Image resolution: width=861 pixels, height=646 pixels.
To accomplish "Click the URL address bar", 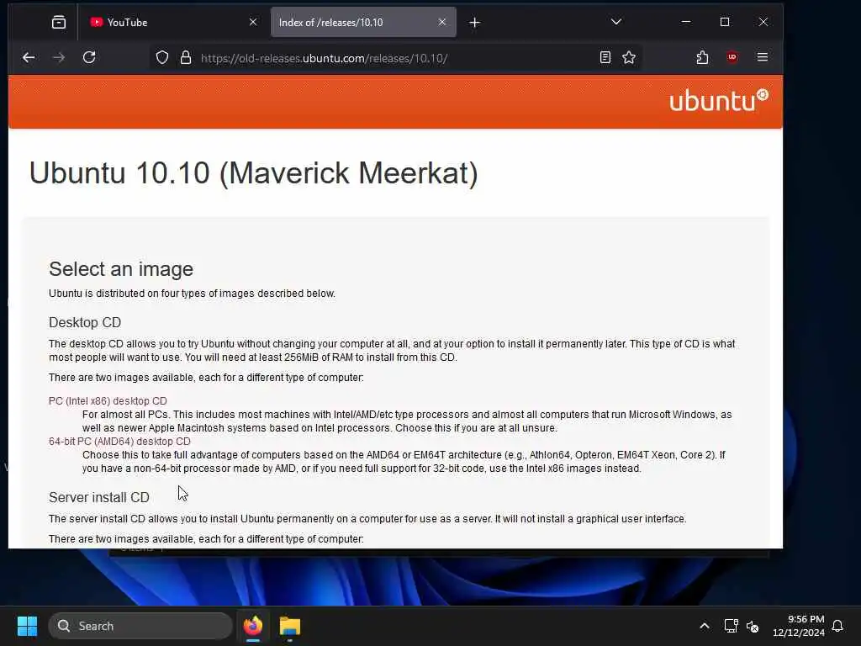I will 395,58.
